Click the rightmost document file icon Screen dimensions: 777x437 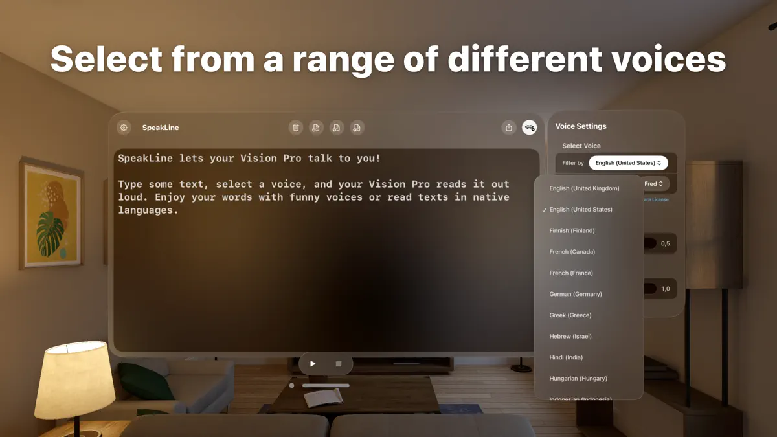coord(357,128)
